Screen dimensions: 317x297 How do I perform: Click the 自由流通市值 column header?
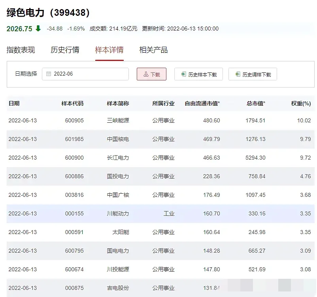202,103
